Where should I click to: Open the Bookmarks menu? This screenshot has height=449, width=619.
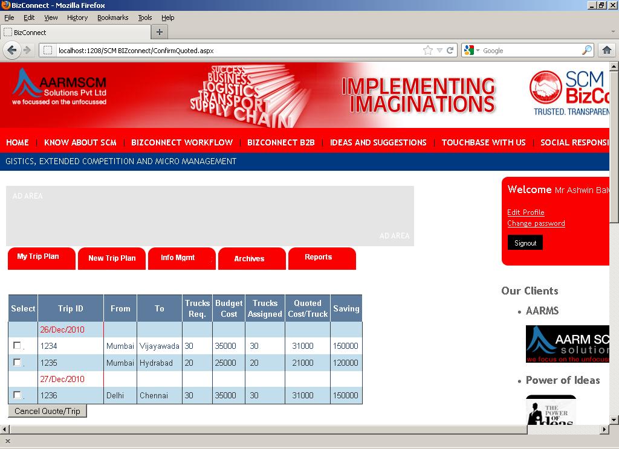(112, 18)
